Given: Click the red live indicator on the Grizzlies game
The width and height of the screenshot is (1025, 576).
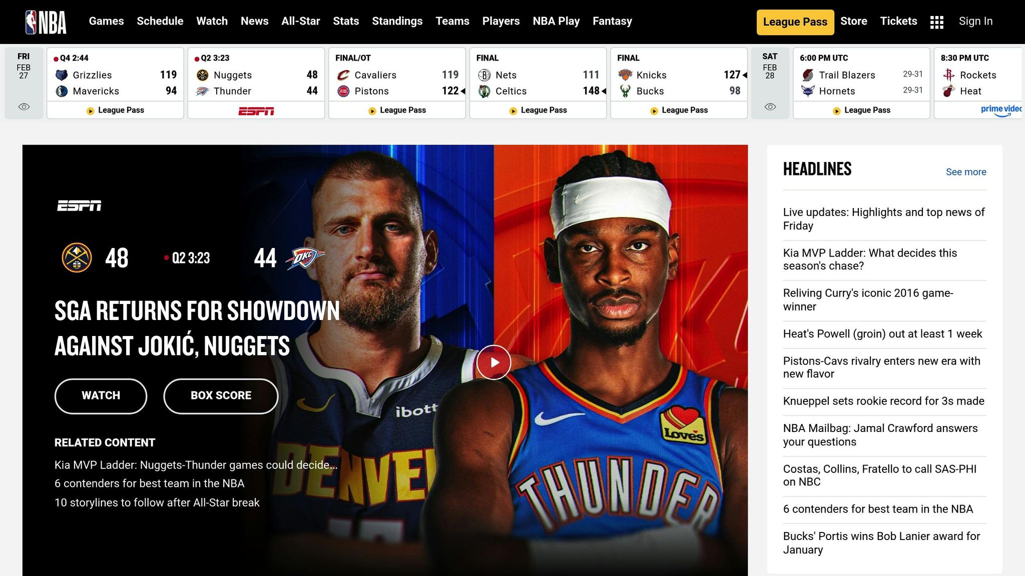Looking at the screenshot, I should pyautogui.click(x=55, y=58).
